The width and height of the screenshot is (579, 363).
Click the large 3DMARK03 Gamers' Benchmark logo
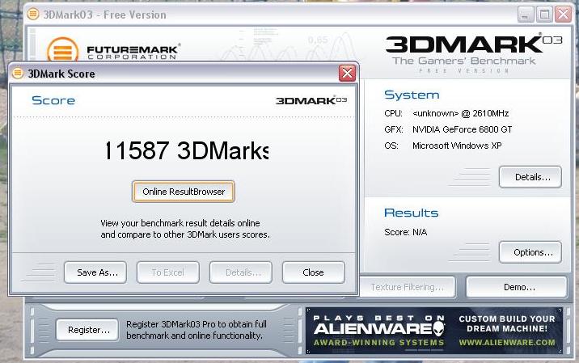(x=473, y=53)
